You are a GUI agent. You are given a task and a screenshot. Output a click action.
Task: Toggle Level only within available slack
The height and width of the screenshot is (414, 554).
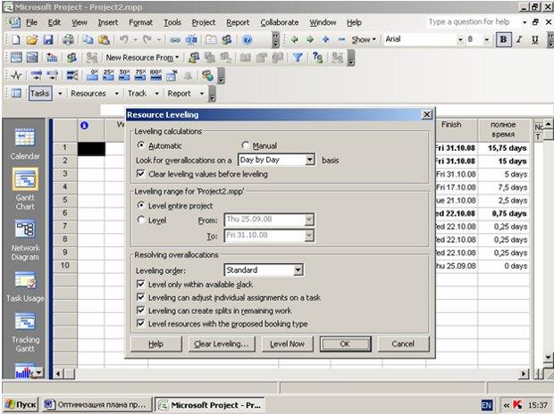click(x=140, y=284)
